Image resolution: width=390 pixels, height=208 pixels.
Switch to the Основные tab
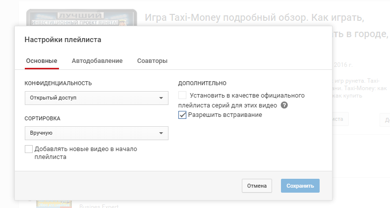tap(42, 61)
